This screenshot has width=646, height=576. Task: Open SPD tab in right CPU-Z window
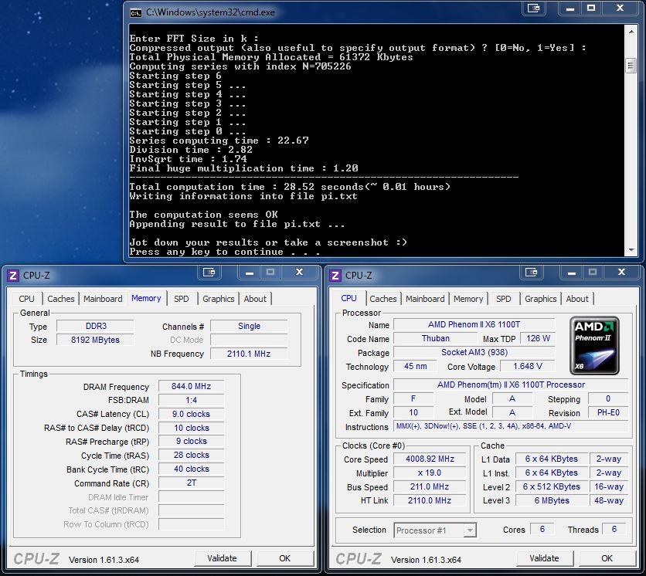click(x=504, y=299)
